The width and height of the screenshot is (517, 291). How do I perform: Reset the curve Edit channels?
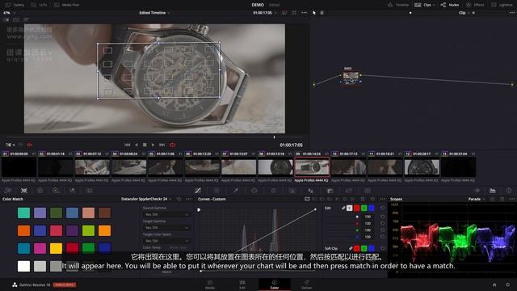click(382, 208)
